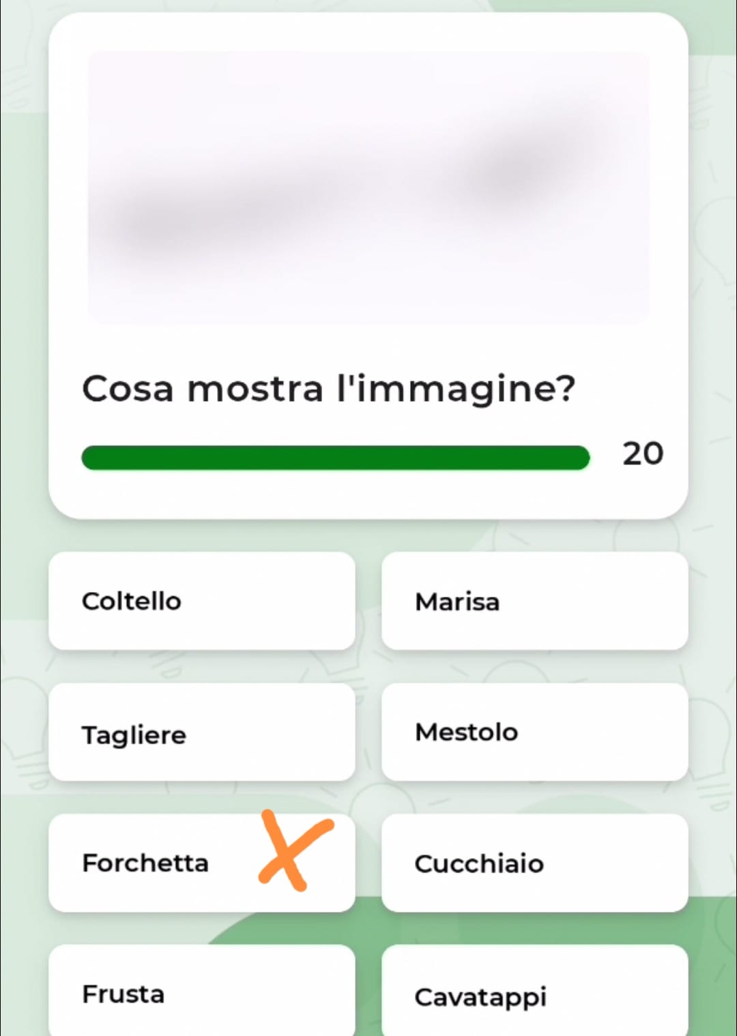Click the orange X mark

pyautogui.click(x=293, y=850)
